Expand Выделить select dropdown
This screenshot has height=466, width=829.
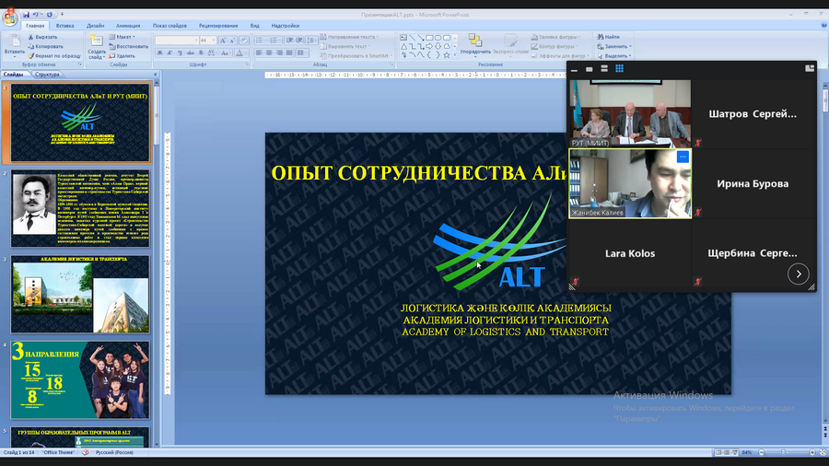(x=614, y=56)
